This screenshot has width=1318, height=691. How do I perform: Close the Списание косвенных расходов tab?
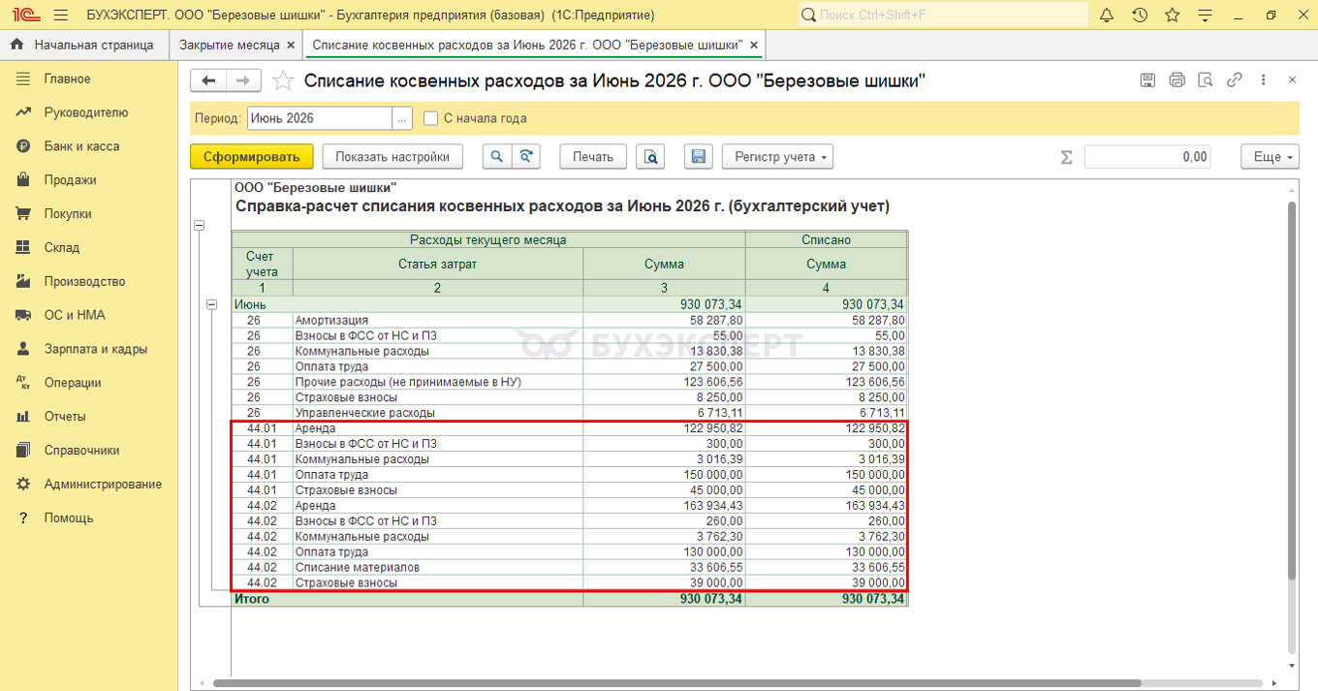click(755, 46)
